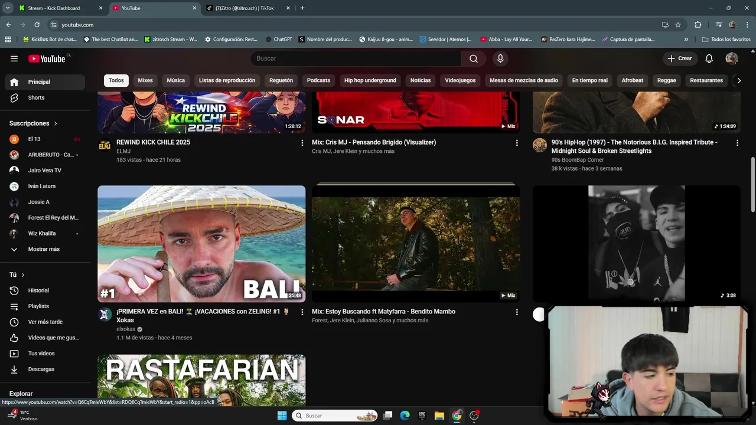The height and width of the screenshot is (425, 756).
Task: Open 90s BoomBap Corner channel avatar
Action: [x=540, y=145]
